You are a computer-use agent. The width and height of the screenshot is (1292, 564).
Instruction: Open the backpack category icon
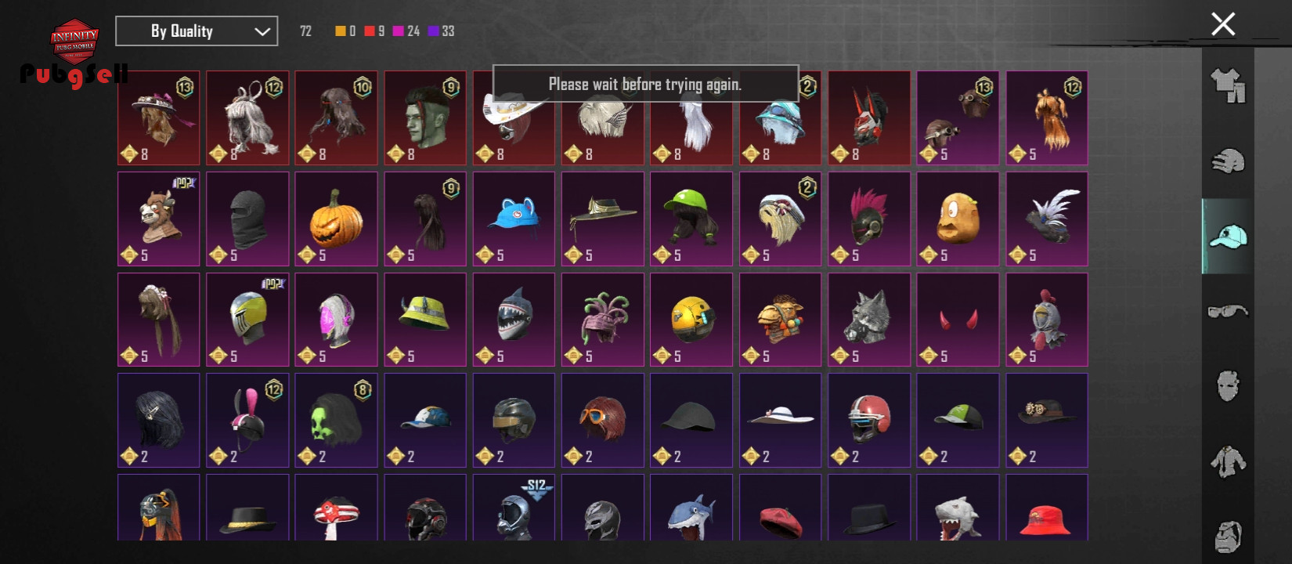(x=1228, y=537)
